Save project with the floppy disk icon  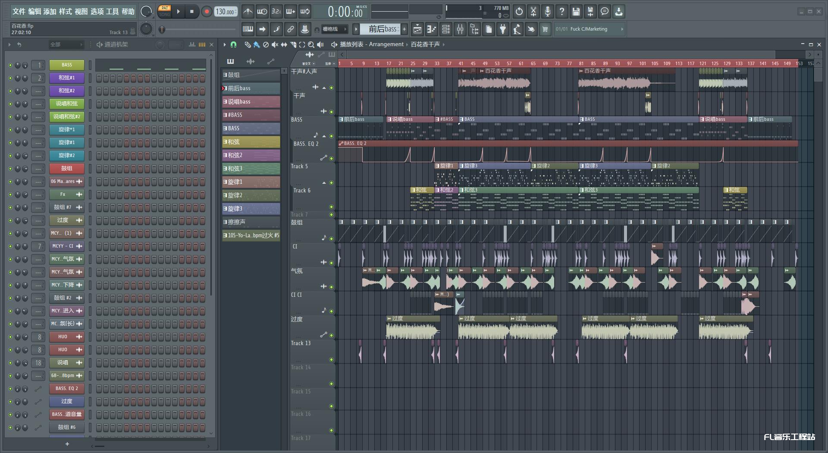click(576, 12)
